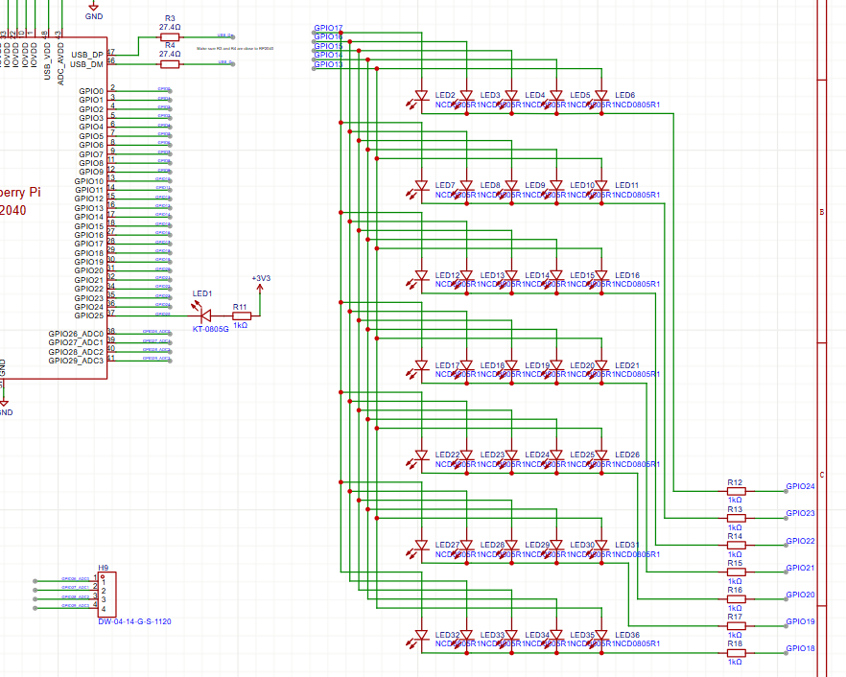Select the H9 header connector symbol

107,595
